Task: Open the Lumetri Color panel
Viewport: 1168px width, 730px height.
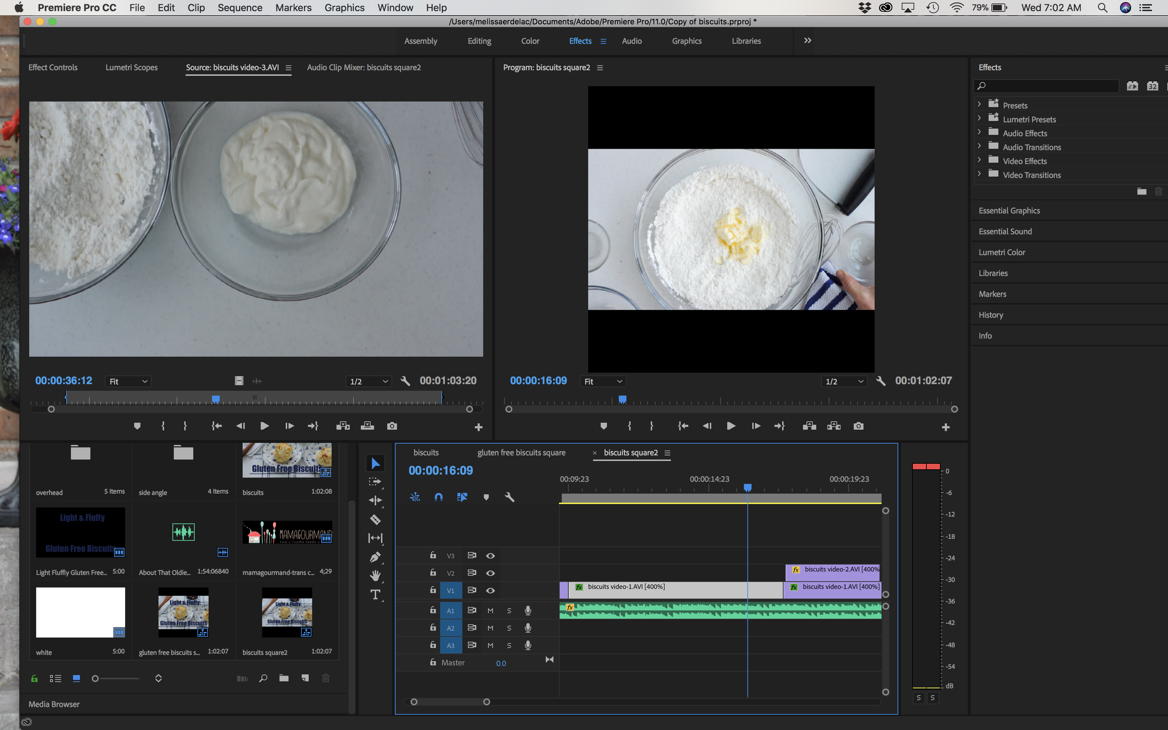Action: point(1001,252)
